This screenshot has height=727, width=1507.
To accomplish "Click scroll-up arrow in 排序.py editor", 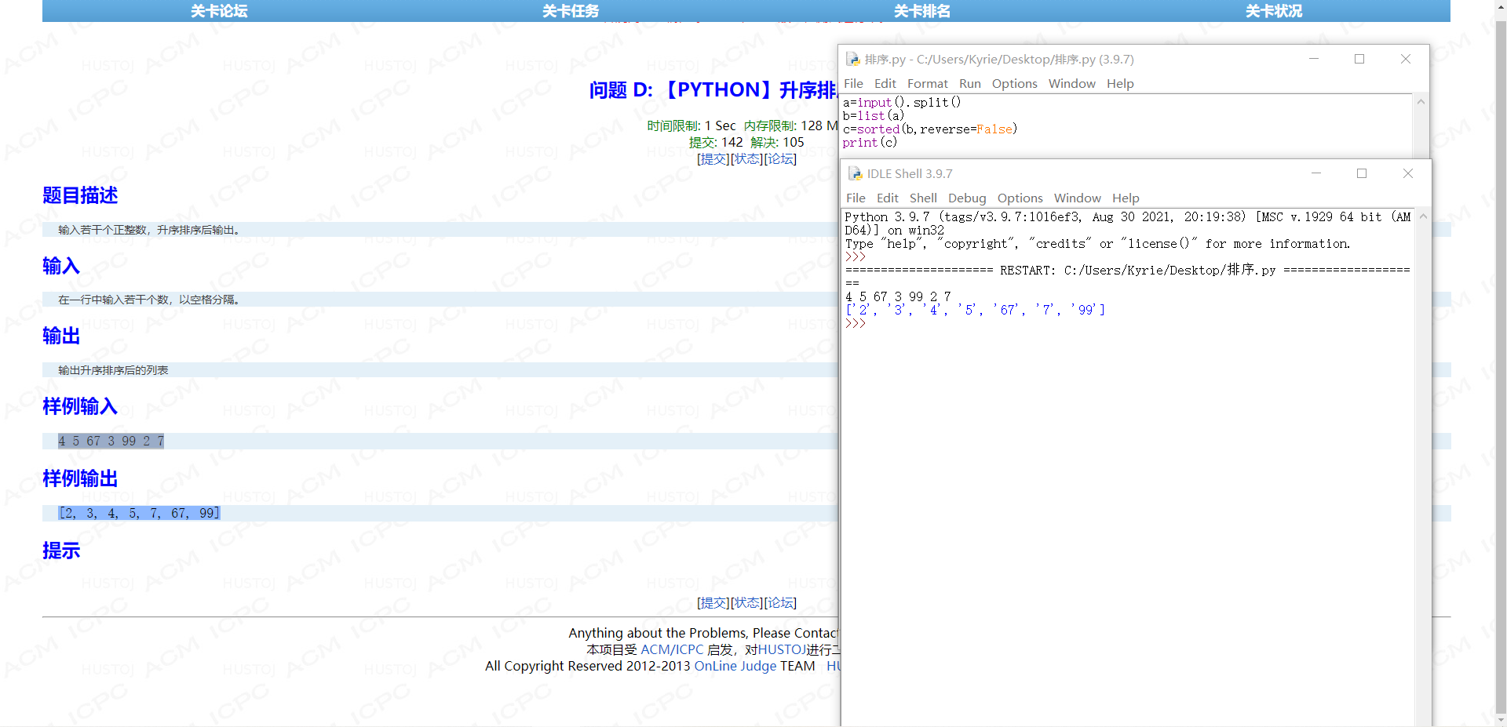I will click(1421, 102).
